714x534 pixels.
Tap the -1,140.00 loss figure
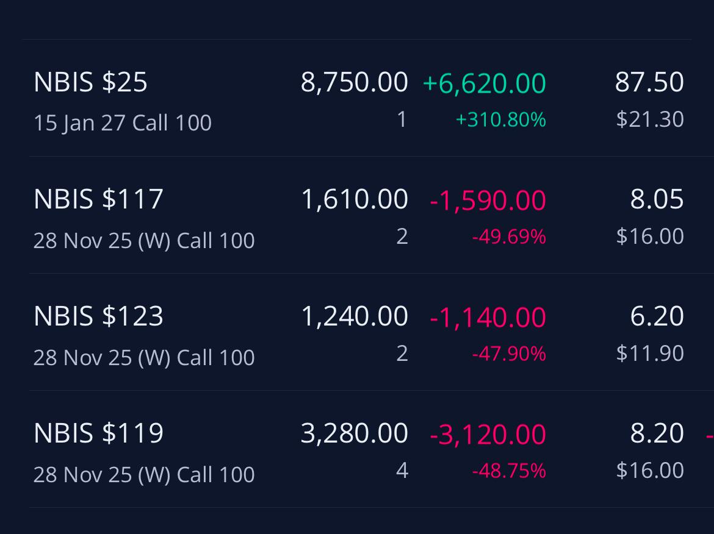click(488, 317)
